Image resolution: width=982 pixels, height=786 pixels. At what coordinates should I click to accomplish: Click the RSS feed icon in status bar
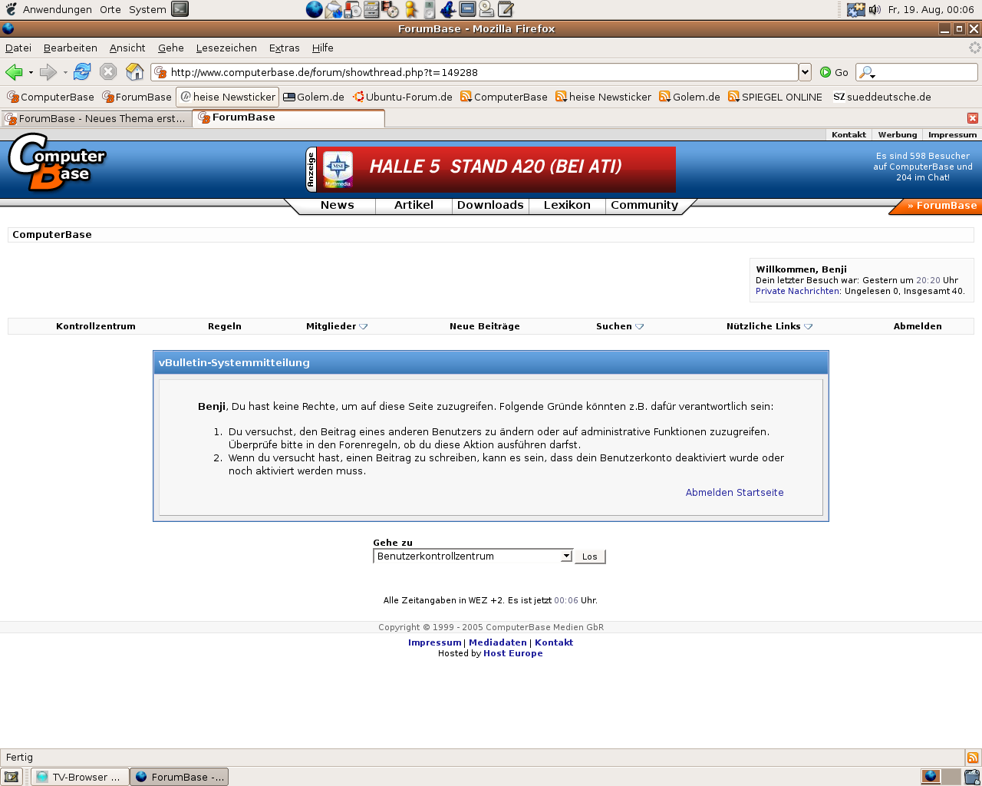click(973, 758)
